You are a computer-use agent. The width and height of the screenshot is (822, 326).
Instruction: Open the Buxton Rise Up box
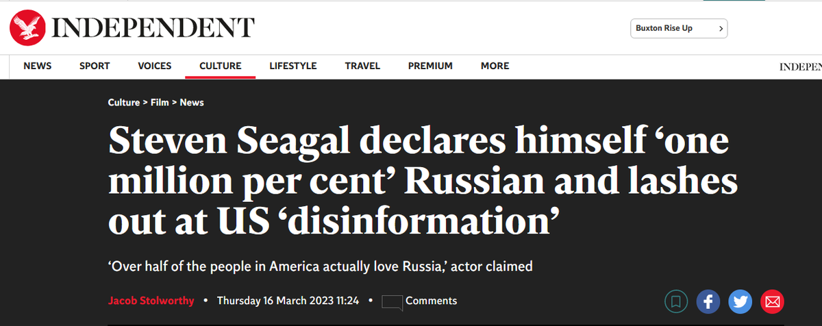[x=678, y=29]
